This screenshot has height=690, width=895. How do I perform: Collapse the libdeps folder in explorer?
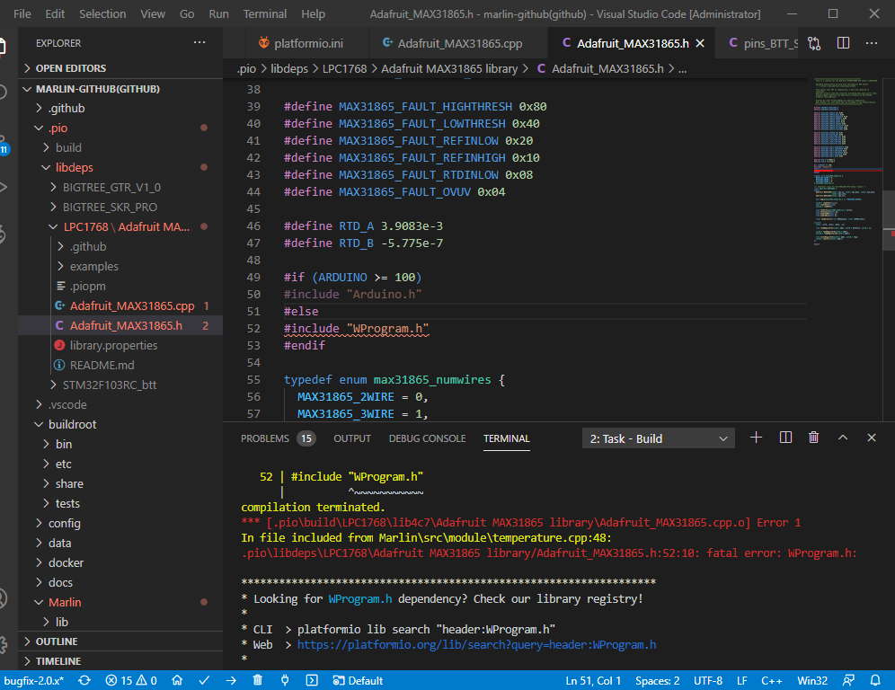[x=74, y=167]
